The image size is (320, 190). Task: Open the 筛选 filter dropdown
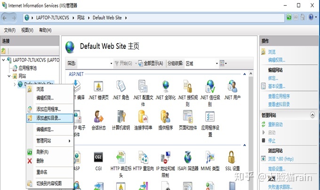[111, 63]
